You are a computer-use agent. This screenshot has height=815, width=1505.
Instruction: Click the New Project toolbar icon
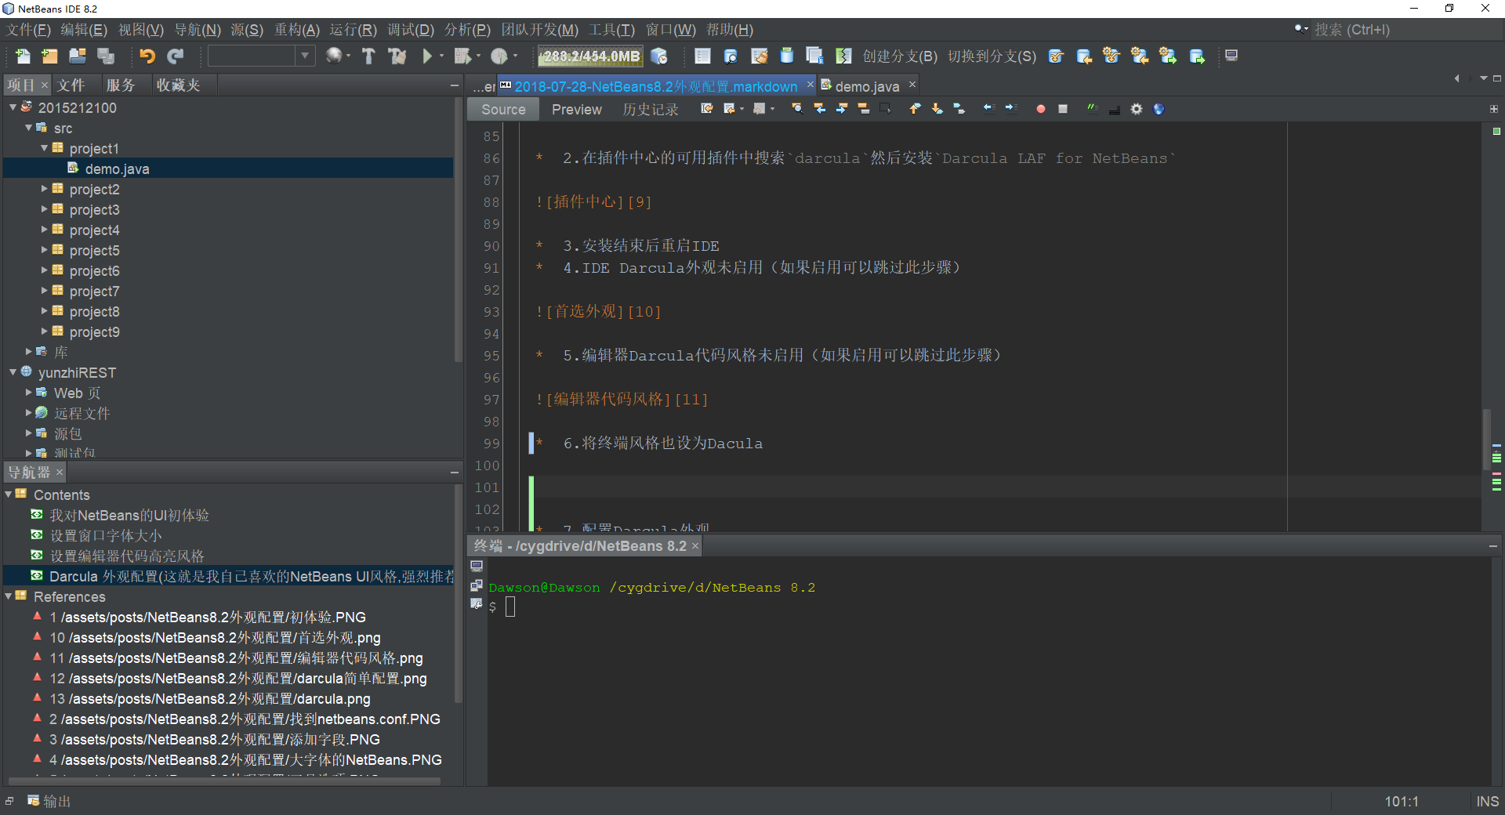point(49,56)
